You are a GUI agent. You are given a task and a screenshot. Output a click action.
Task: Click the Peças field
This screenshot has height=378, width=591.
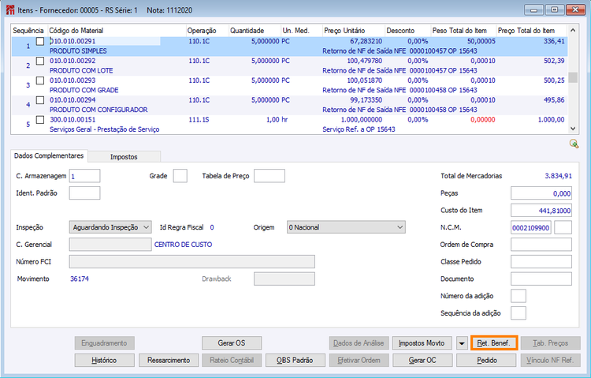click(x=541, y=193)
